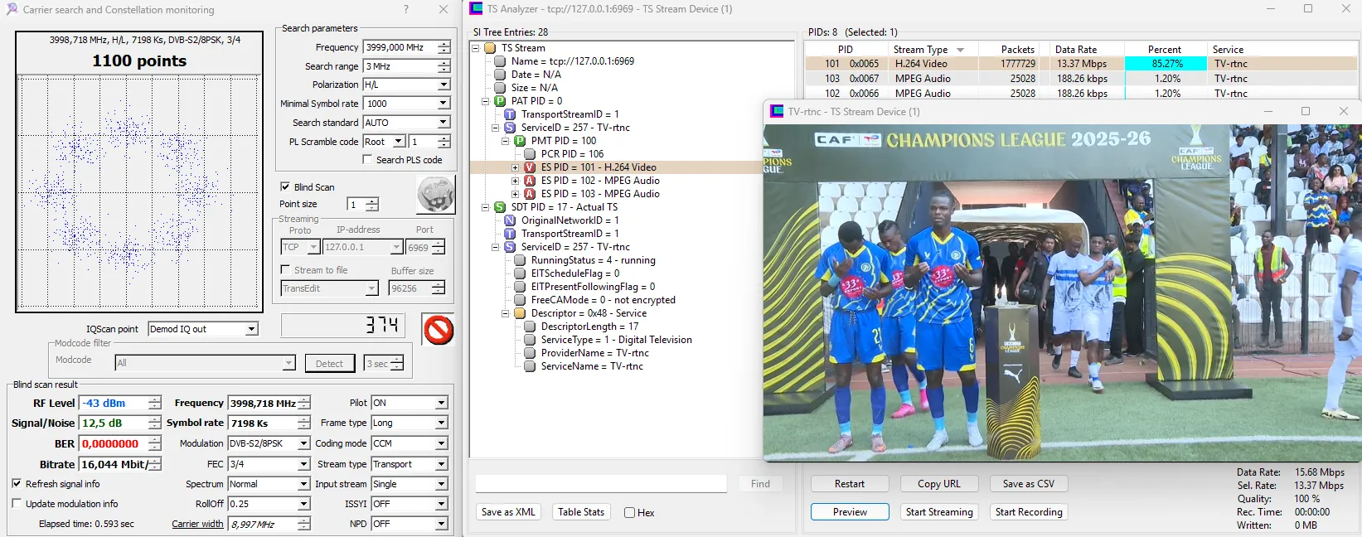Click the red video icon for PID 101
This screenshot has height=537, width=1362.
pyautogui.click(x=530, y=167)
